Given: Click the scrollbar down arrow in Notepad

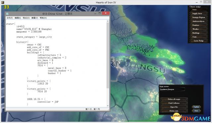Looking at the screenshot, I should pos(108,106).
